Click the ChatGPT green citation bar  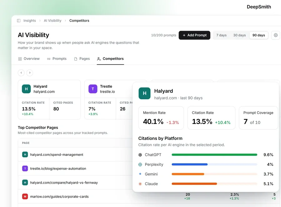point(214,155)
